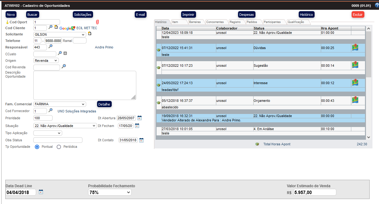Click the plus icon beside CCusto
Viewport: 379px width, 204px height.
click(x=65, y=53)
